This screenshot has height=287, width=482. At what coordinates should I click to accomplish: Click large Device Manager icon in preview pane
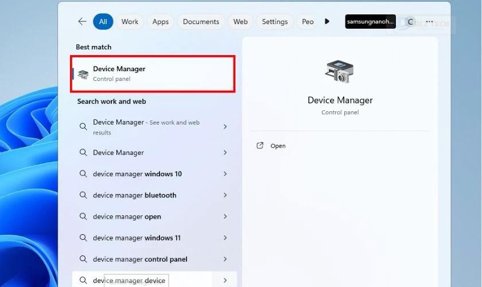[x=339, y=72]
